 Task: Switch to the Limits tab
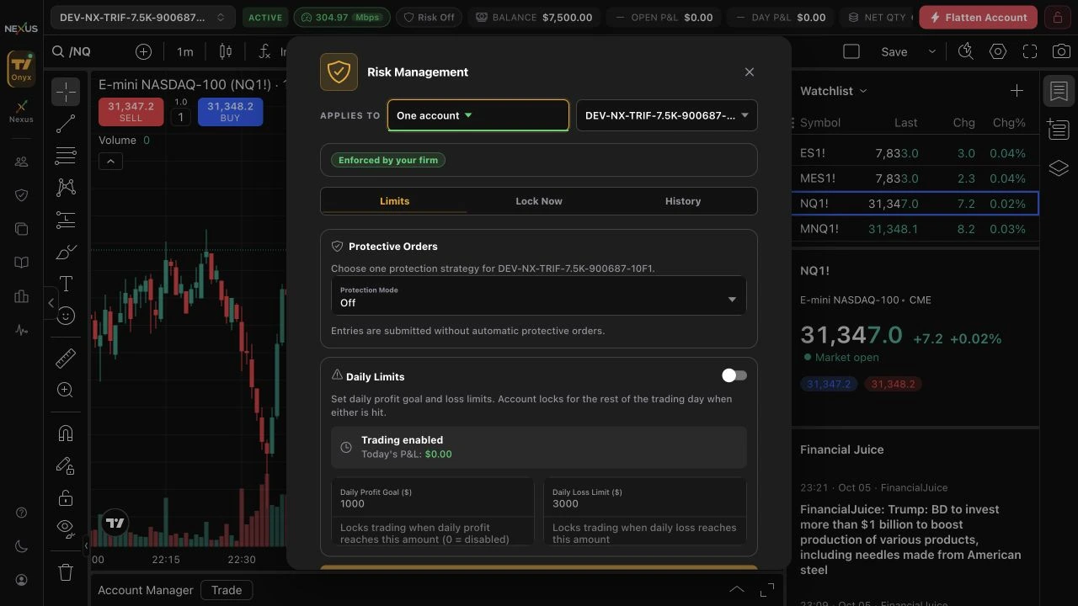pyautogui.click(x=394, y=201)
